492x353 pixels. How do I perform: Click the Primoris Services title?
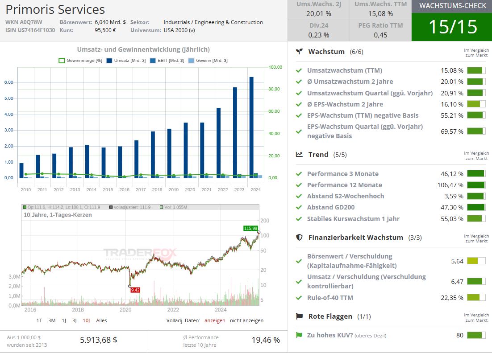[x=55, y=10]
